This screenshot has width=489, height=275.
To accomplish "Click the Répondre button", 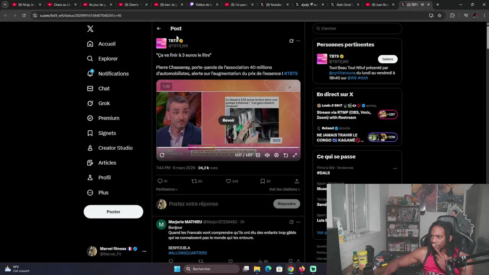I will [x=287, y=204].
